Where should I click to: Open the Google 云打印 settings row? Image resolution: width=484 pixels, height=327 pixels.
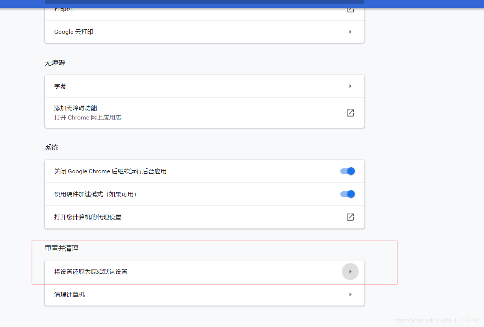point(205,32)
